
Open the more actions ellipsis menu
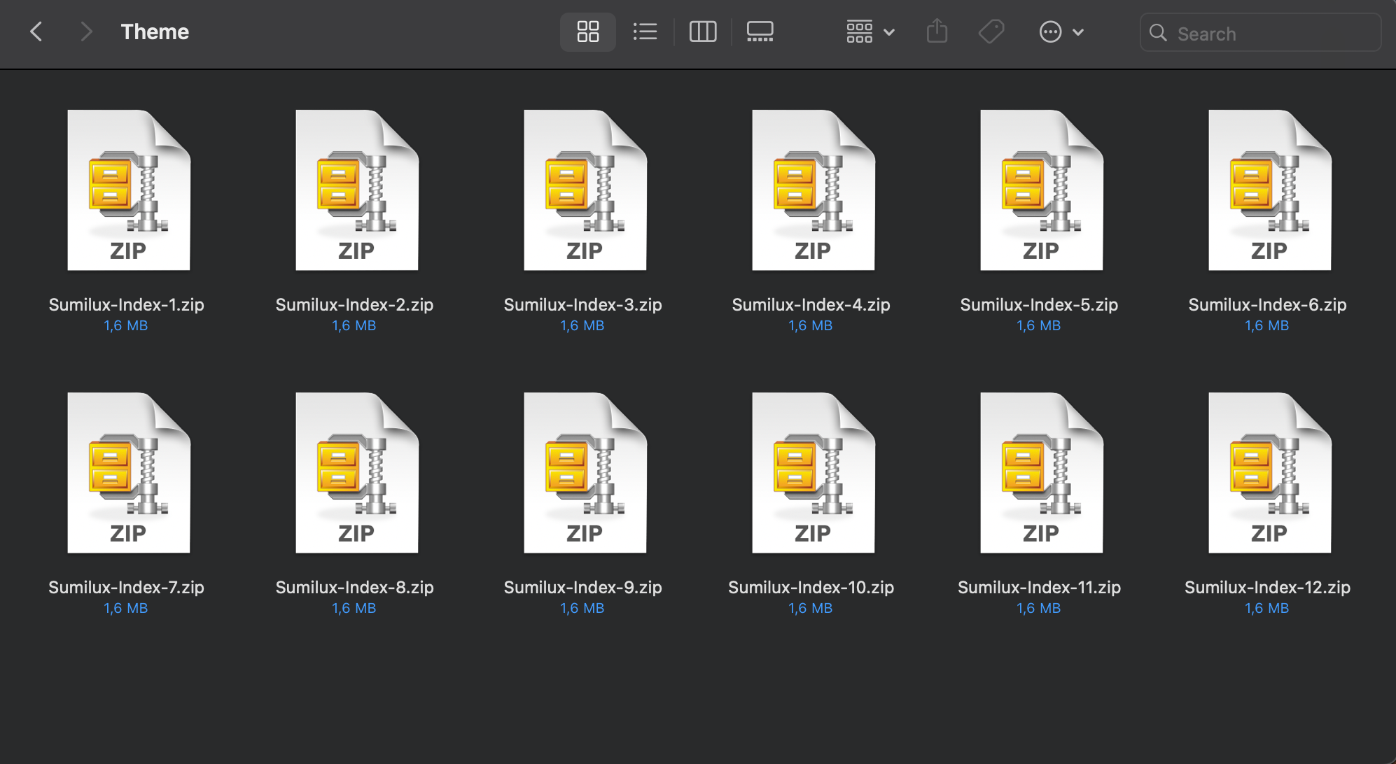1061,31
